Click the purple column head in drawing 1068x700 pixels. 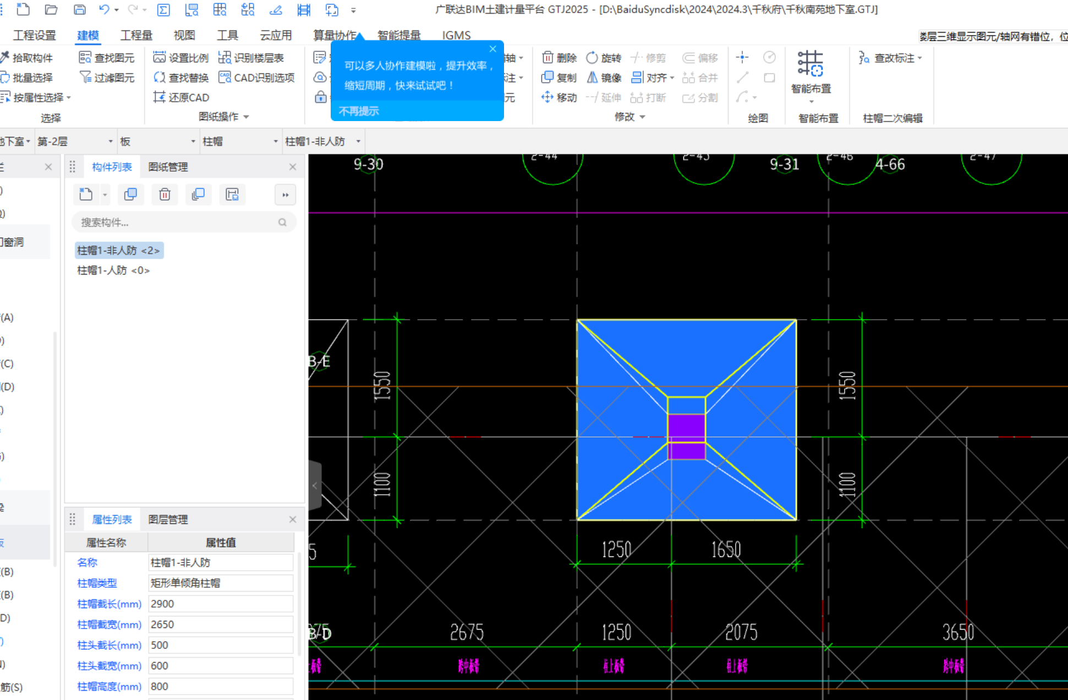tap(687, 436)
